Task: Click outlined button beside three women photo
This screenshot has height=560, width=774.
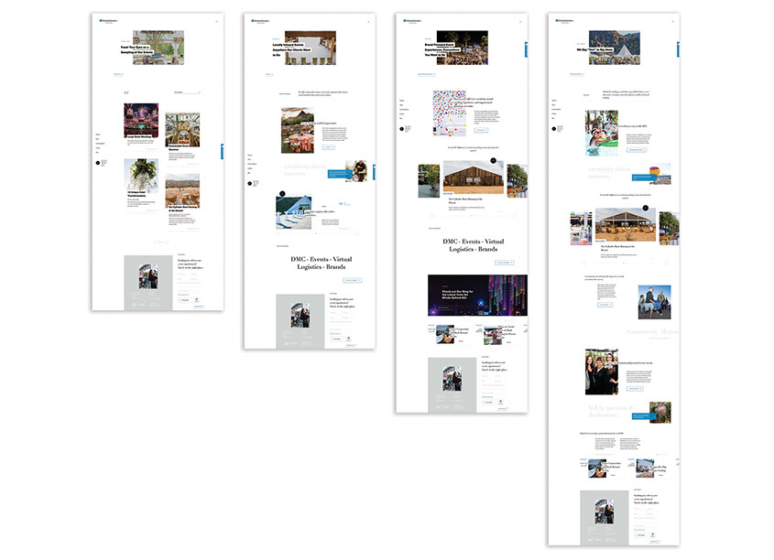Action: pos(636,389)
